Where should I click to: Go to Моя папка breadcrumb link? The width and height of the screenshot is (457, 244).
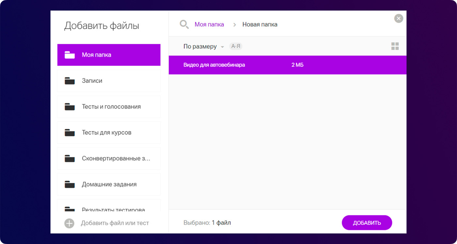click(x=209, y=24)
